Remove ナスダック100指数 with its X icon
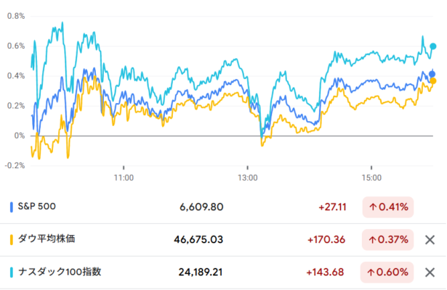This screenshot has height=290, width=447. pos(430,273)
